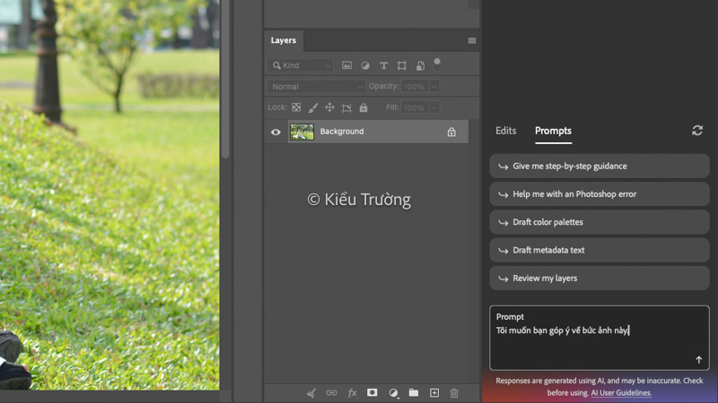Create new fill or adjustment layer icon
The height and width of the screenshot is (403, 718).
(x=393, y=393)
